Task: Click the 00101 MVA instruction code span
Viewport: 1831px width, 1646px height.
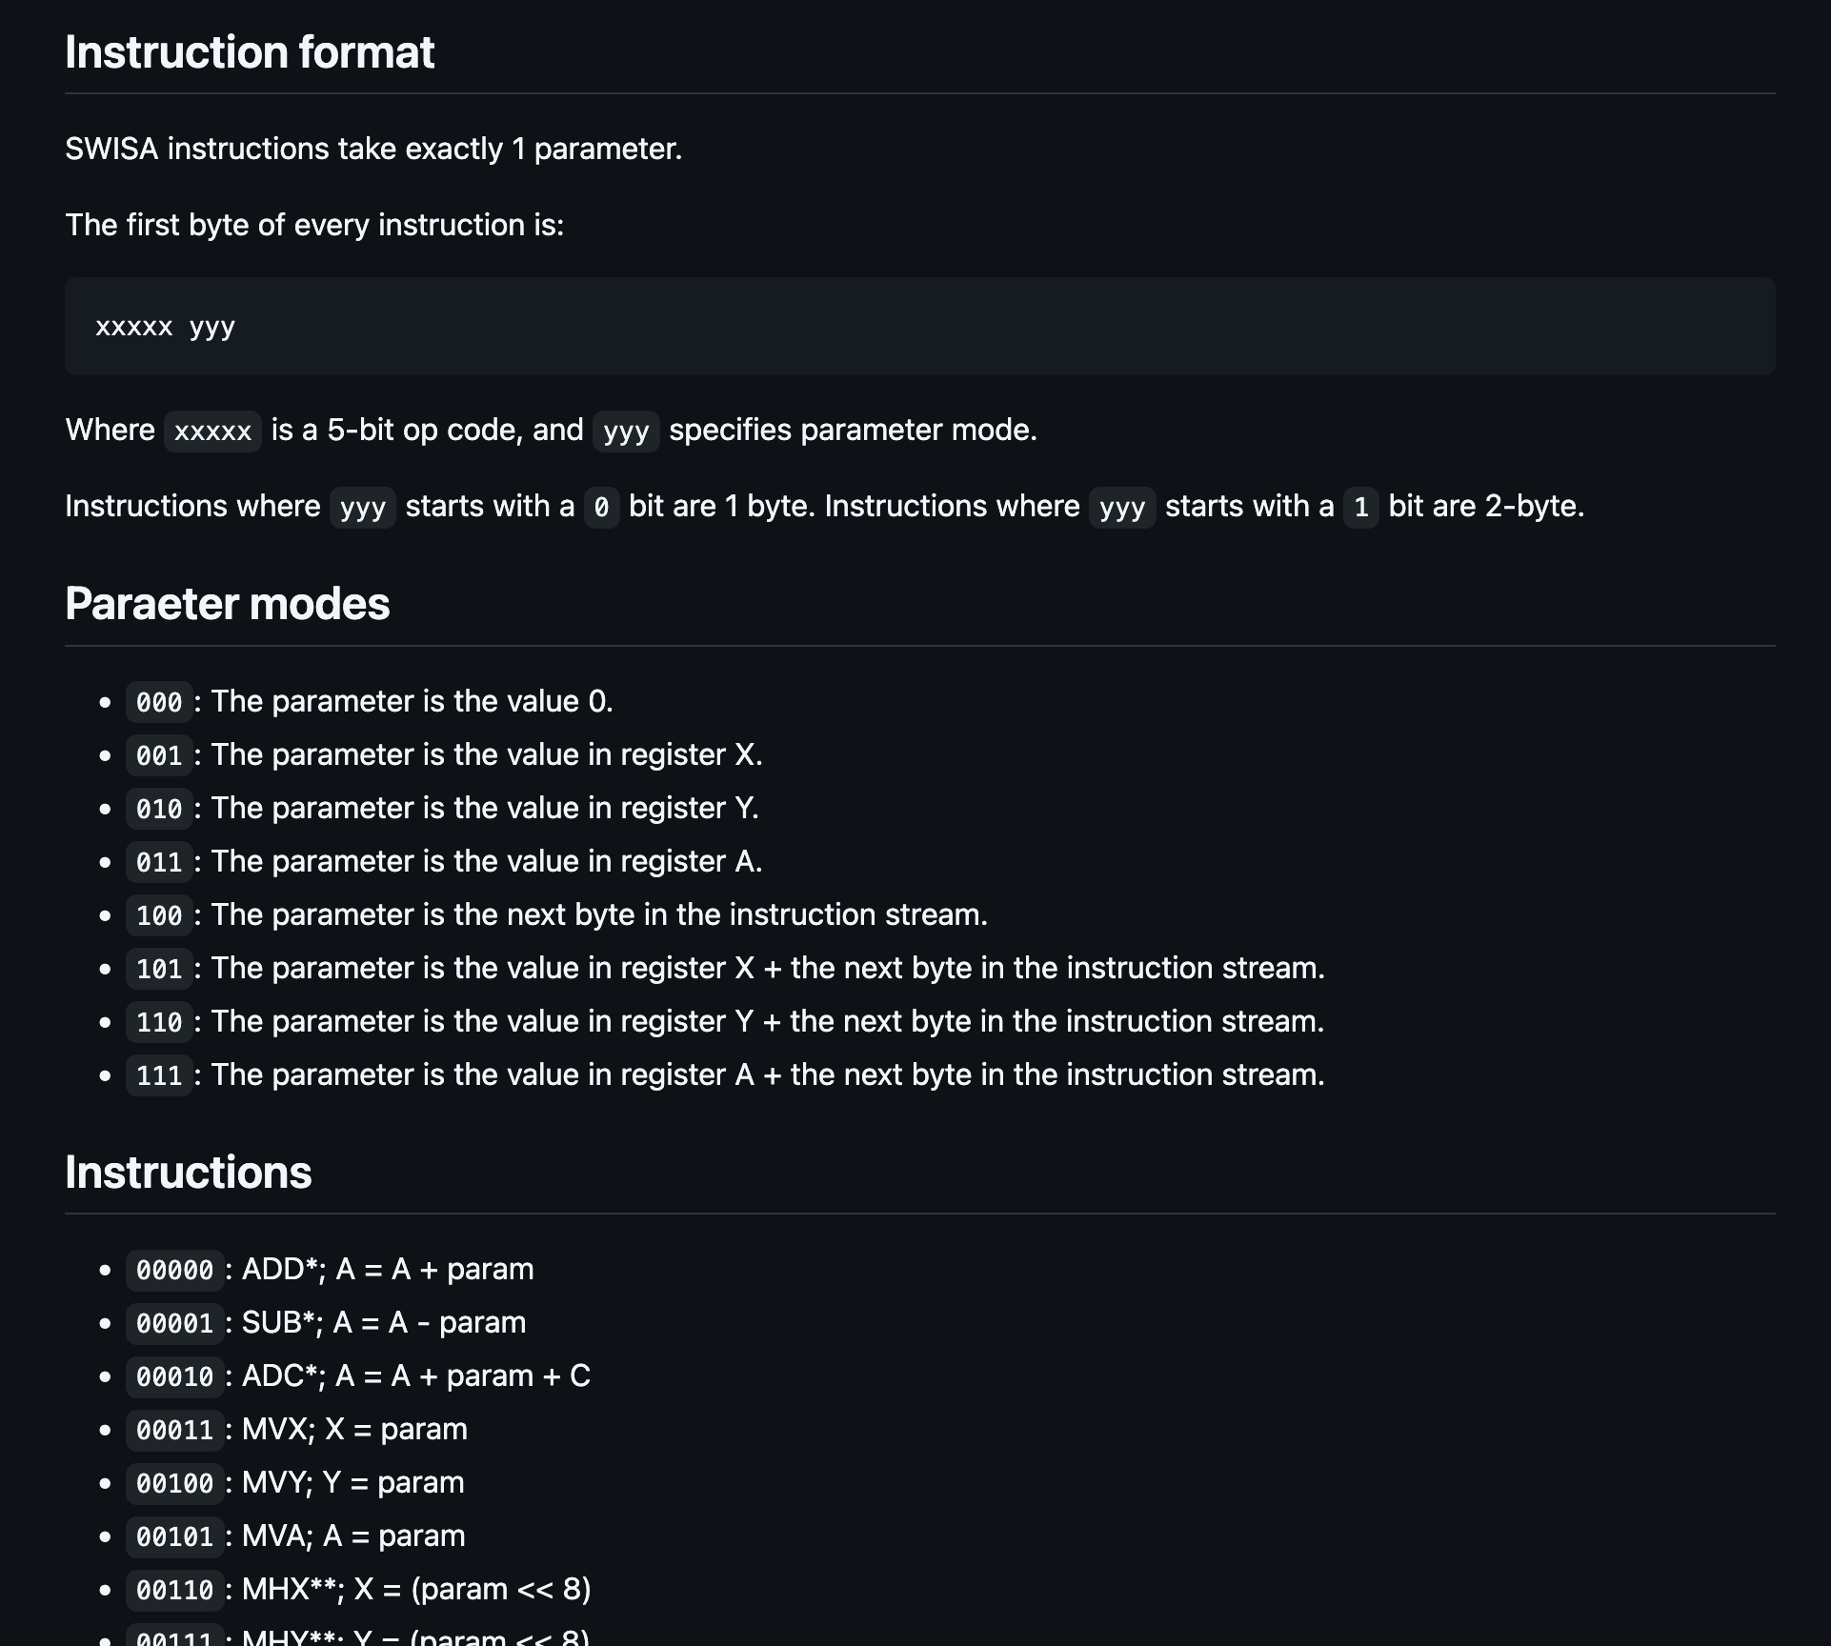Action: pos(174,1537)
